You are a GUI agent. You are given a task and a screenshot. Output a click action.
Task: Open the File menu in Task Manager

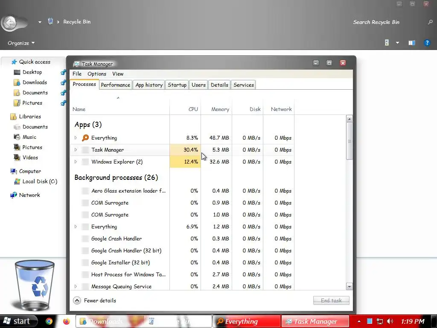click(77, 74)
